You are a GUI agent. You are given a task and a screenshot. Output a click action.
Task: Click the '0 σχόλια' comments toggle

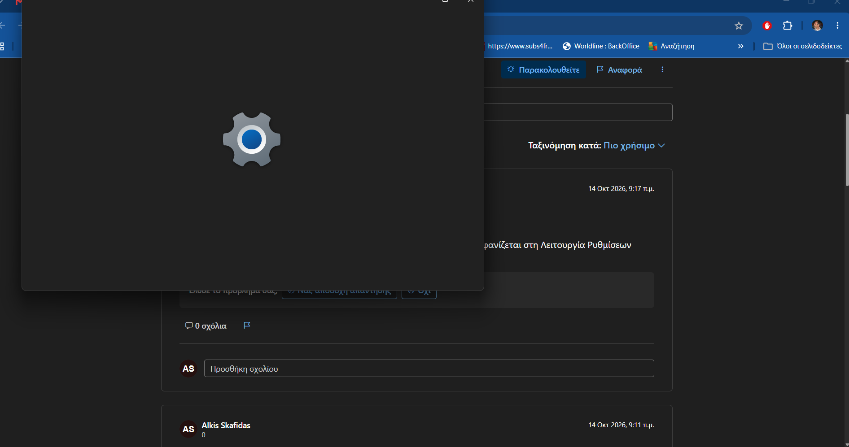(206, 326)
